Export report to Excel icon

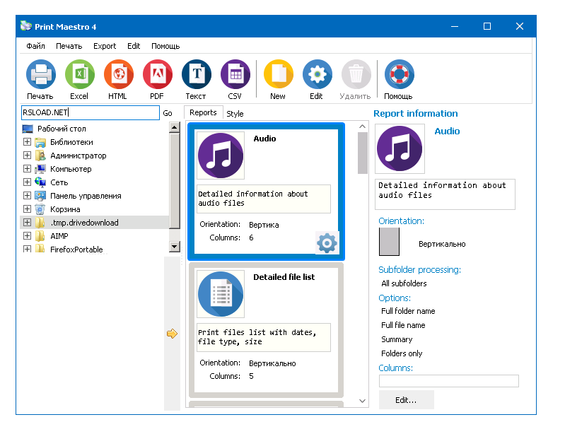(79, 75)
